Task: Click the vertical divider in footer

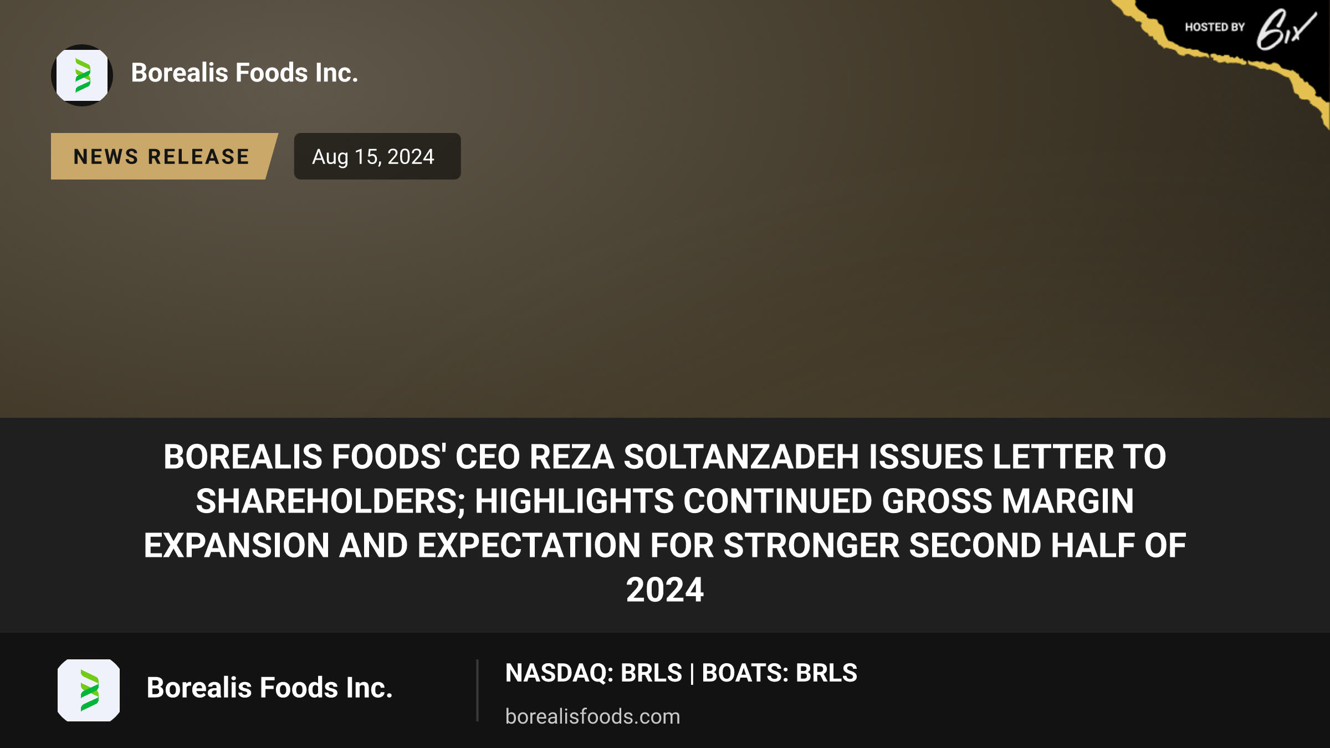Action: pos(477,690)
